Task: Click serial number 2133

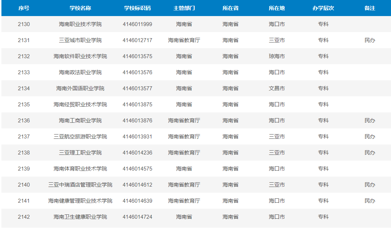Action: point(24,72)
